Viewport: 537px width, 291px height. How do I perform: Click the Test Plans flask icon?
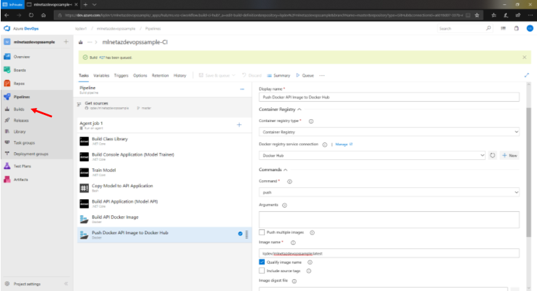(x=7, y=166)
